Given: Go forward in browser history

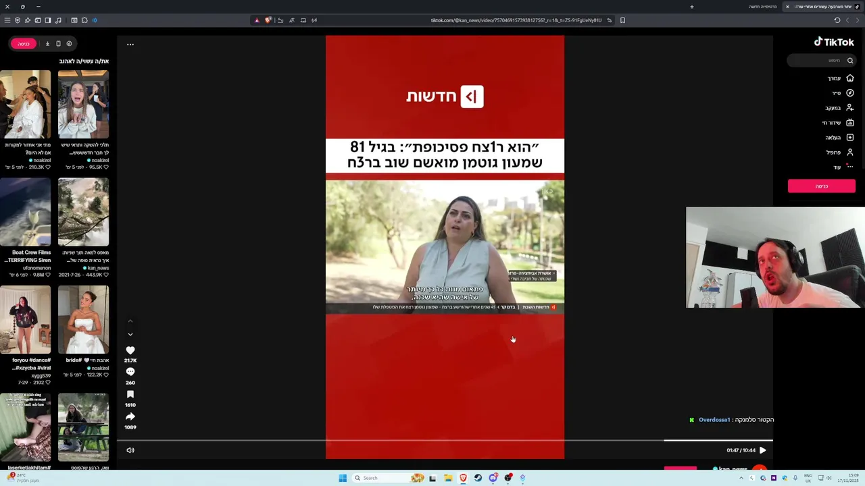Looking at the screenshot, I should click(847, 20).
